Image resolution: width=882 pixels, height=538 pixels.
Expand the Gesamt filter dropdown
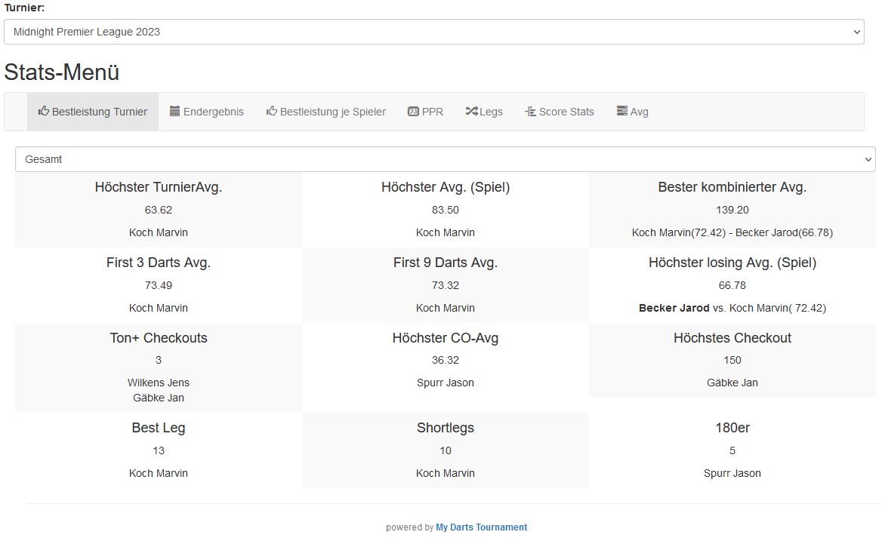click(x=444, y=159)
